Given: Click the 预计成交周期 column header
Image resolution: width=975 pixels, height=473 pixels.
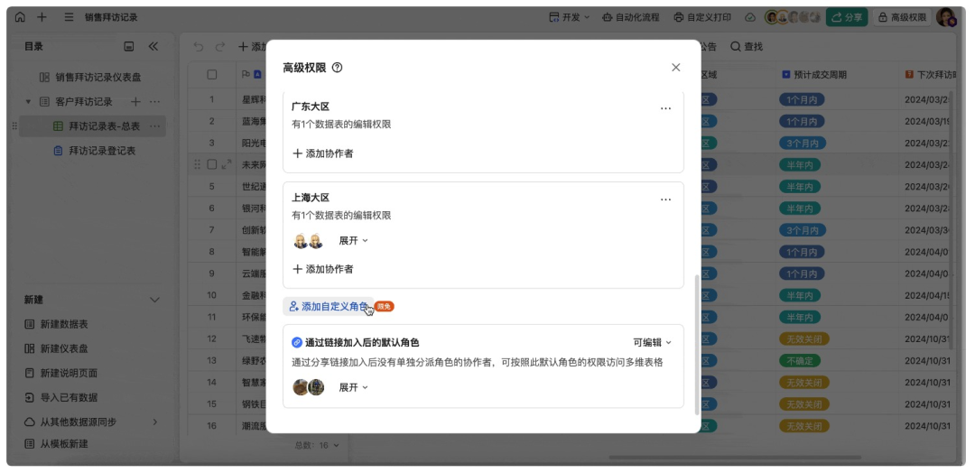Looking at the screenshot, I should [x=837, y=75].
